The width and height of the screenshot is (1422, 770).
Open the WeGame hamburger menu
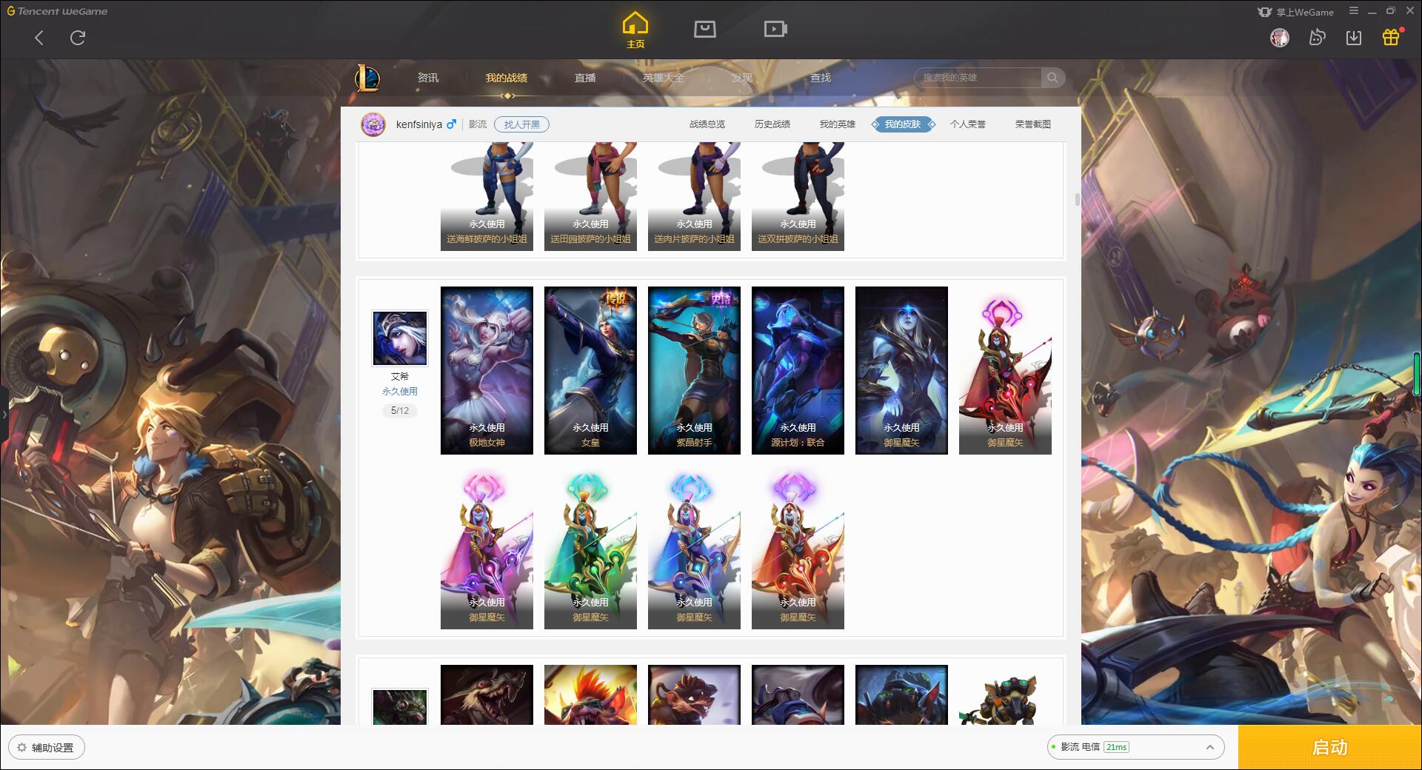(x=1354, y=11)
